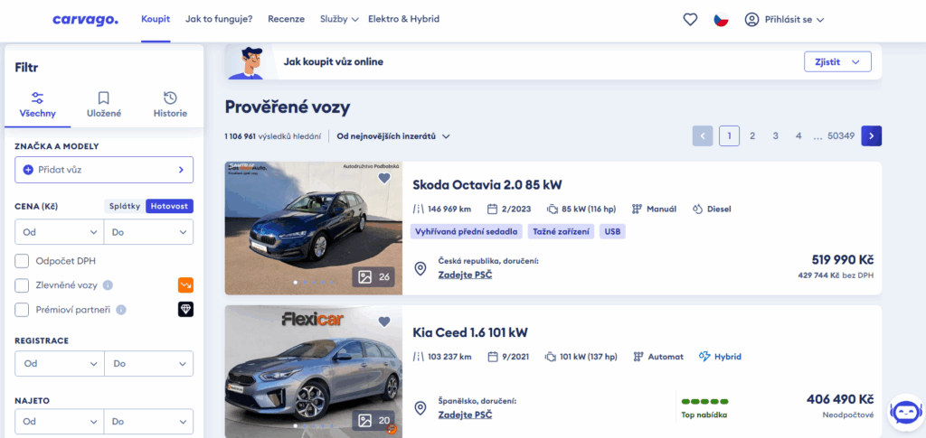Click cartoon mascot in buying guide banner

tap(247, 62)
